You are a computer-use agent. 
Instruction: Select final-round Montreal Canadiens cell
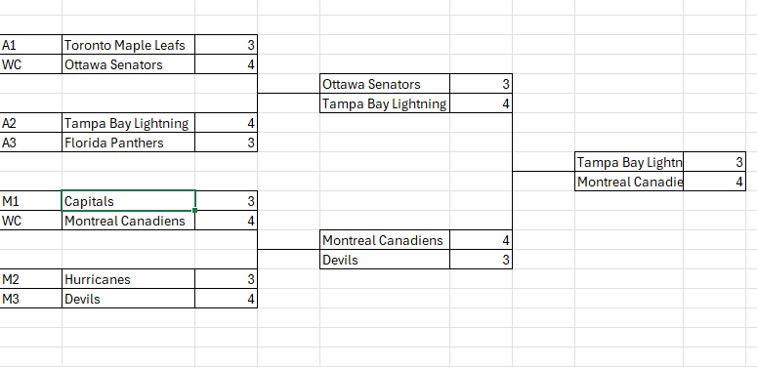click(x=629, y=182)
